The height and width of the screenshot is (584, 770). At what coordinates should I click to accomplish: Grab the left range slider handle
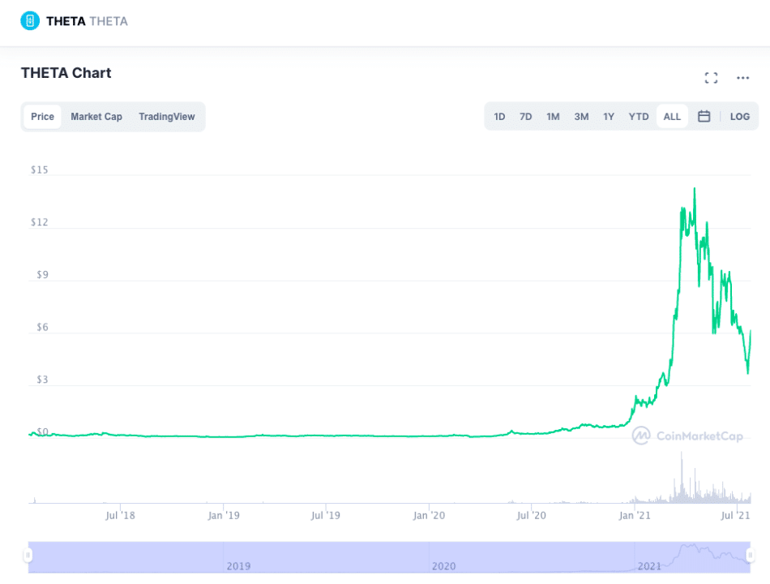pyautogui.click(x=28, y=556)
